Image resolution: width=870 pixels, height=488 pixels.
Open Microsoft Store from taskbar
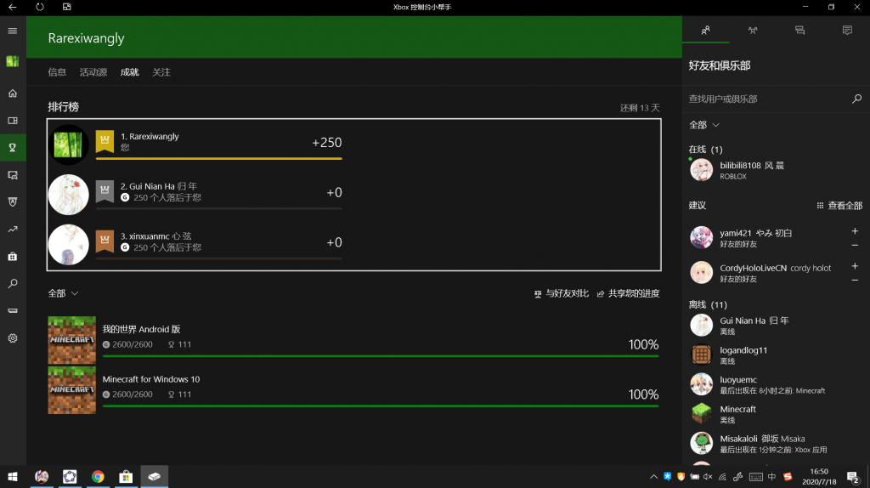[x=126, y=476]
